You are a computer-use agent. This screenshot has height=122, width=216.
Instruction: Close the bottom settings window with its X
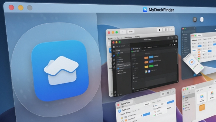pos(173,92)
